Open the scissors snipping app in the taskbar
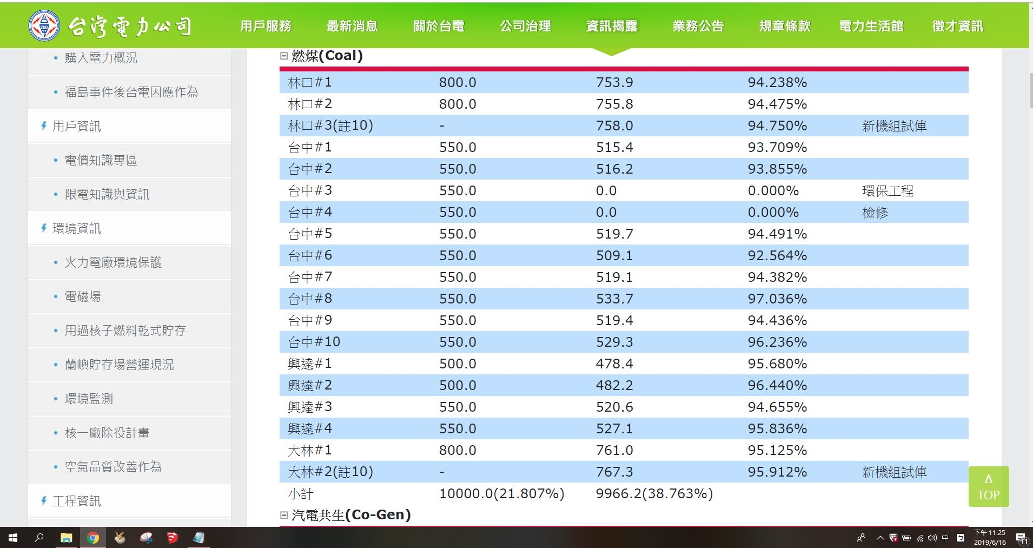Viewport: 1033px width, 548px height. [146, 538]
